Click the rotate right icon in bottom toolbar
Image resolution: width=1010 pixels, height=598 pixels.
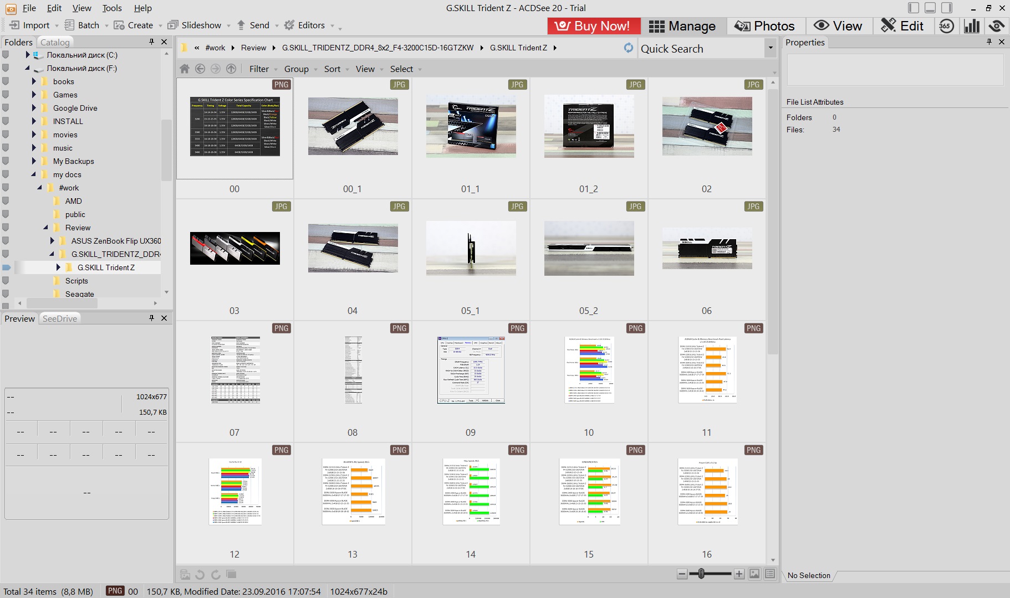[x=216, y=575]
